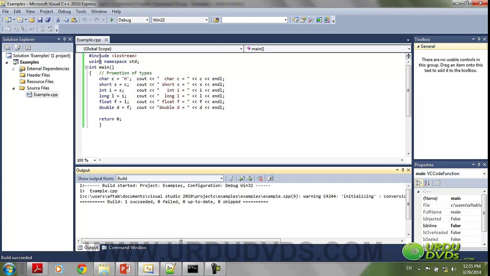The width and height of the screenshot is (490, 276).
Task: Open the Find combo box dropdown
Action: pos(286,20)
